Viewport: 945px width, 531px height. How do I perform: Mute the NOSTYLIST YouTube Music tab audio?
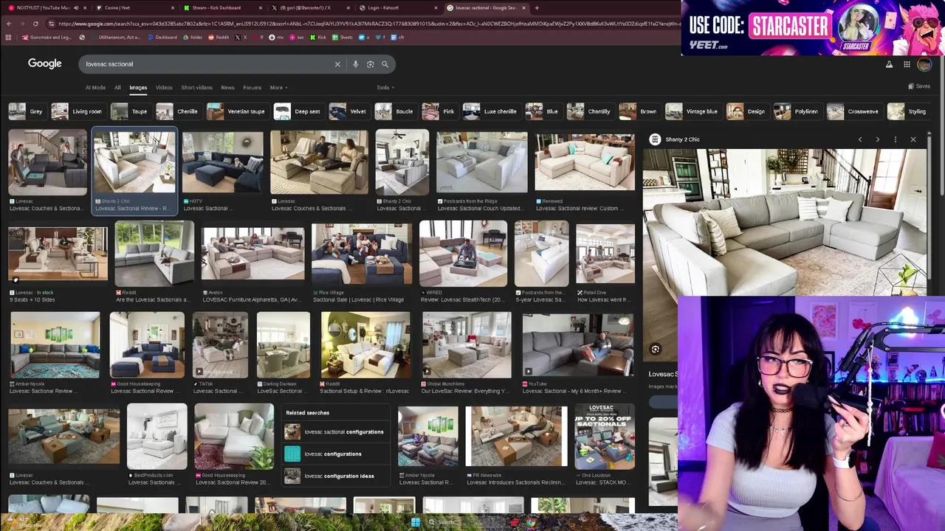pos(76,8)
